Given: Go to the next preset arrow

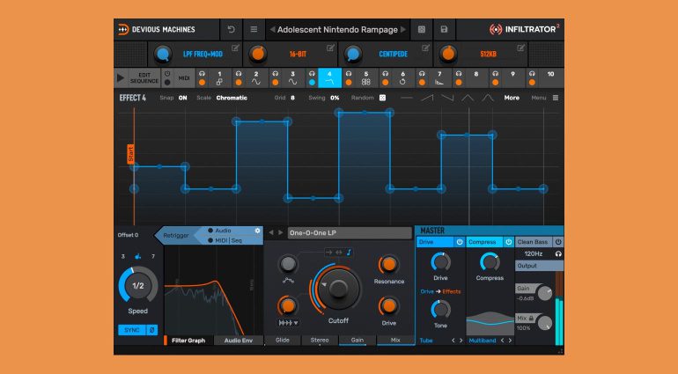Looking at the screenshot, I should tap(403, 29).
